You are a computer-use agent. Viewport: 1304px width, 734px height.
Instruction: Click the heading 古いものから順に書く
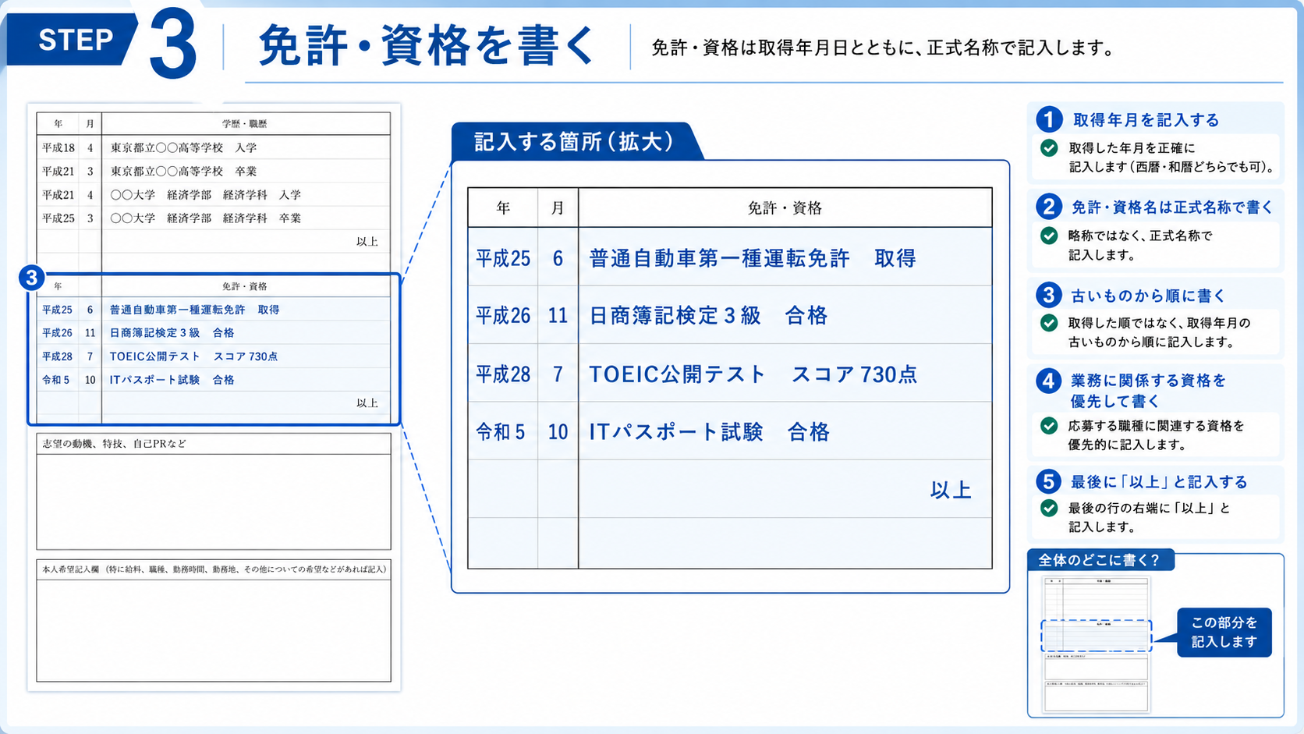(1148, 296)
